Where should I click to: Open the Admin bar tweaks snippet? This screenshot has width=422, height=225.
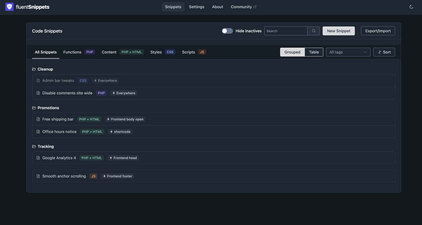[58, 81]
